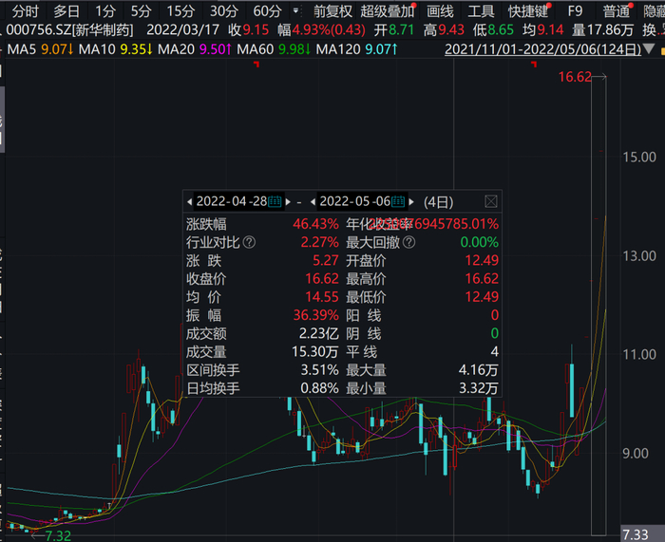Show help for 行业对比
The width and height of the screenshot is (665, 542).
click(x=249, y=242)
